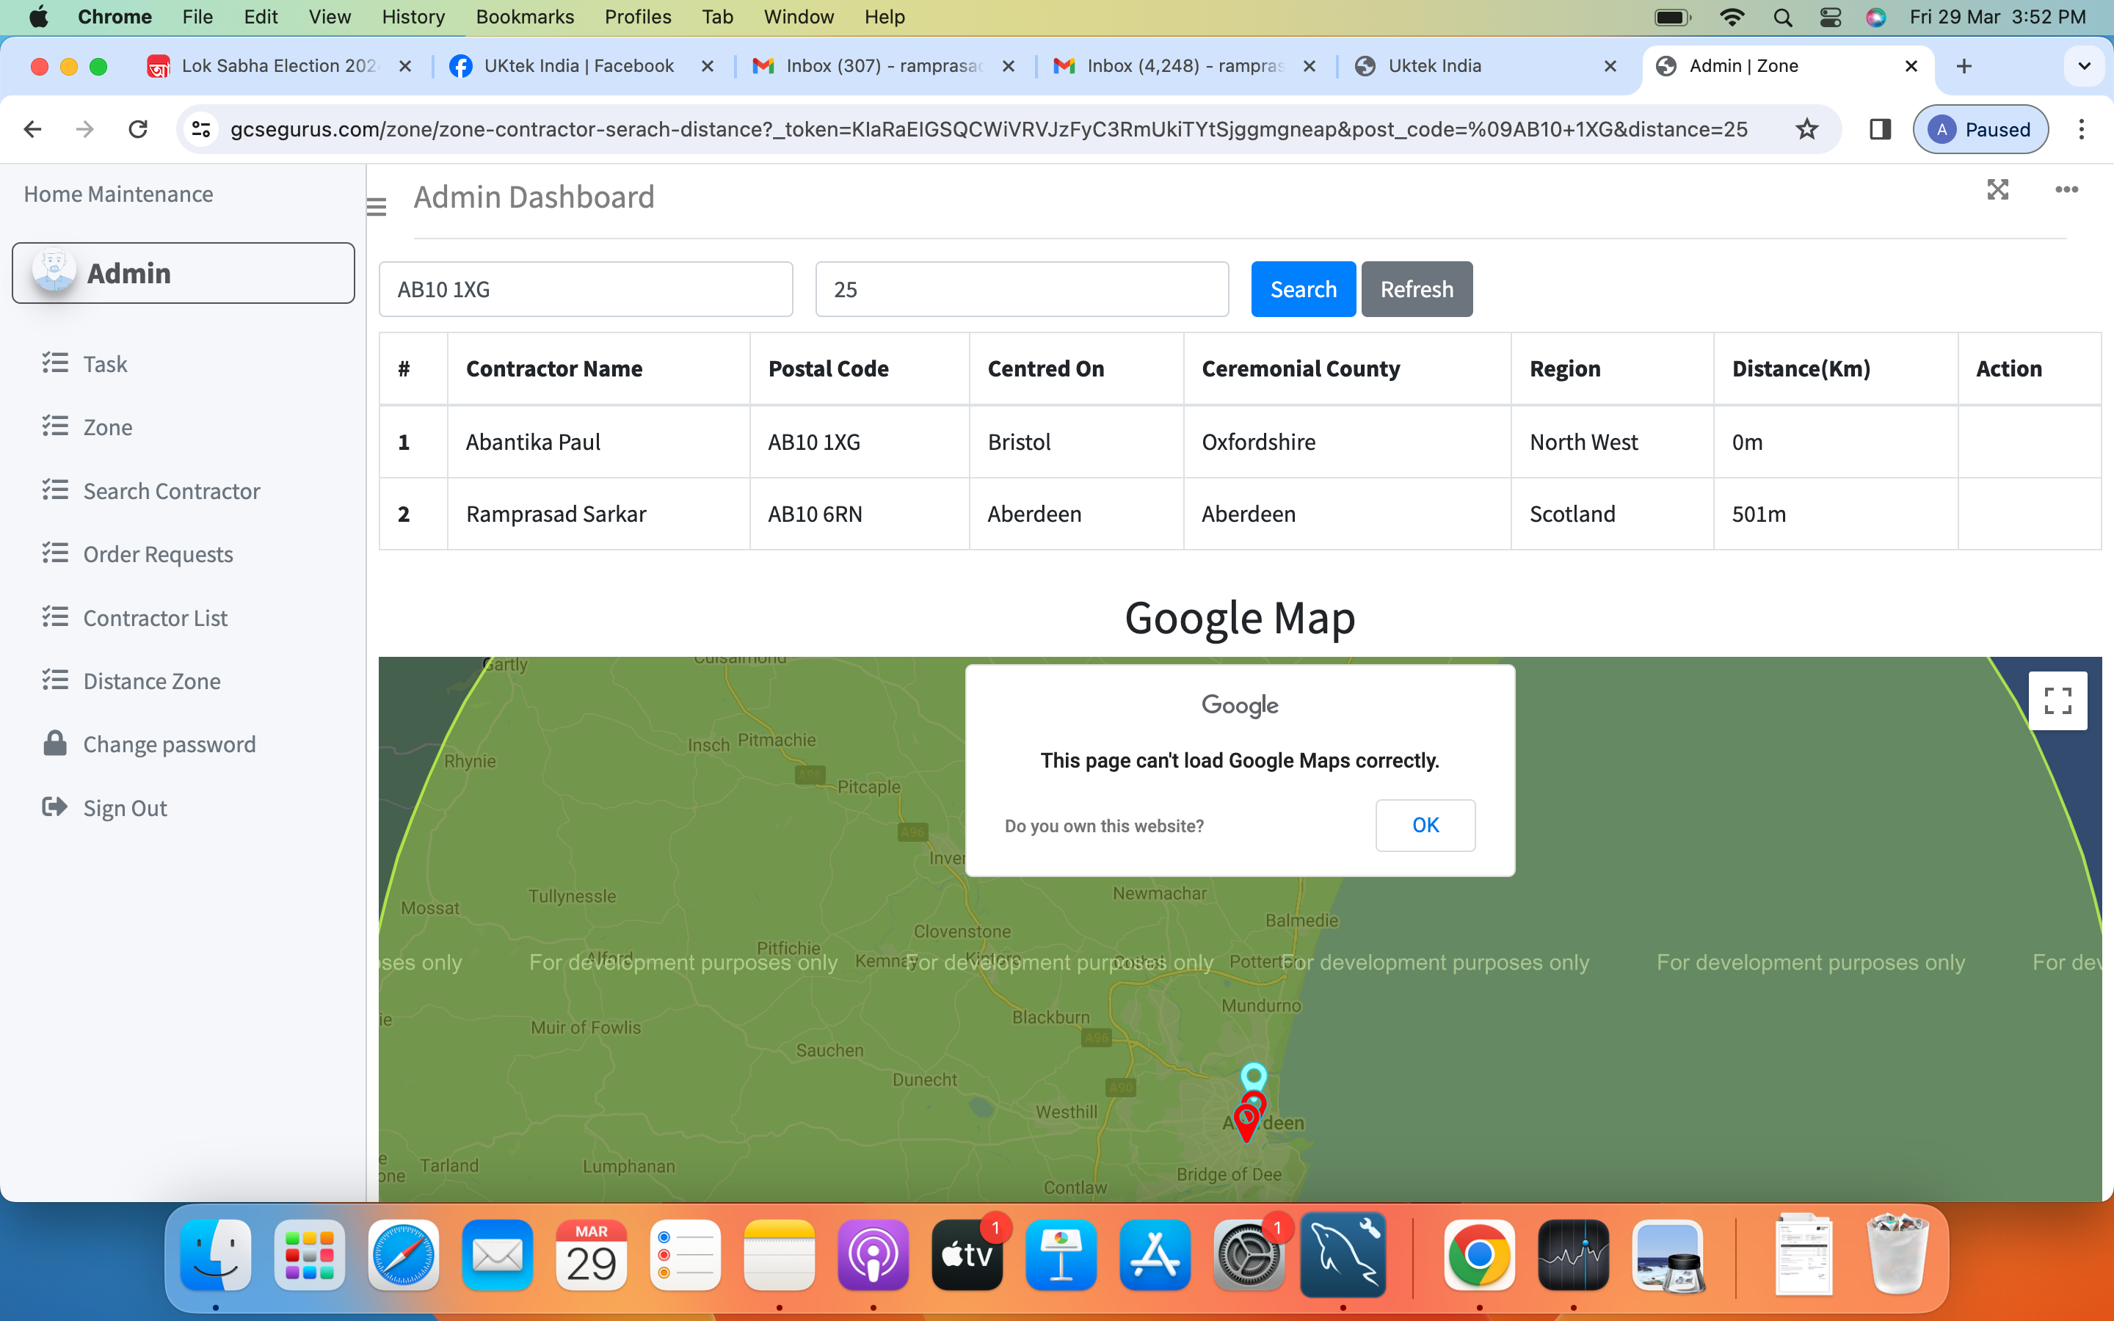This screenshot has height=1321, width=2114.
Task: Switch to UKtek India Facebook tab
Action: [x=578, y=66]
